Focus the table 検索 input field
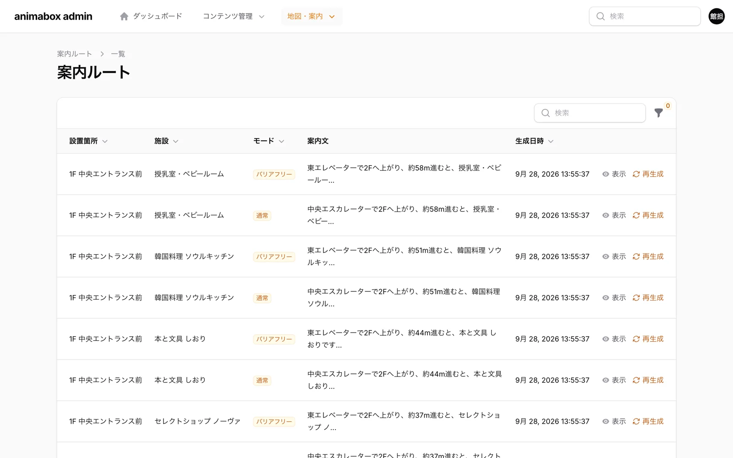Viewport: 733px width, 458px height. point(590,113)
